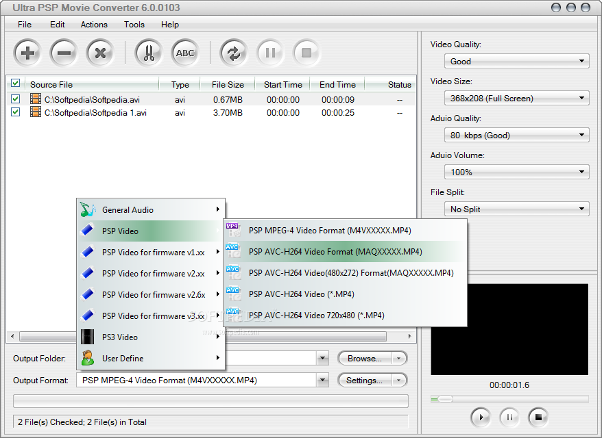Click the General Audio music note icon
602x438 pixels.
[x=88, y=209]
